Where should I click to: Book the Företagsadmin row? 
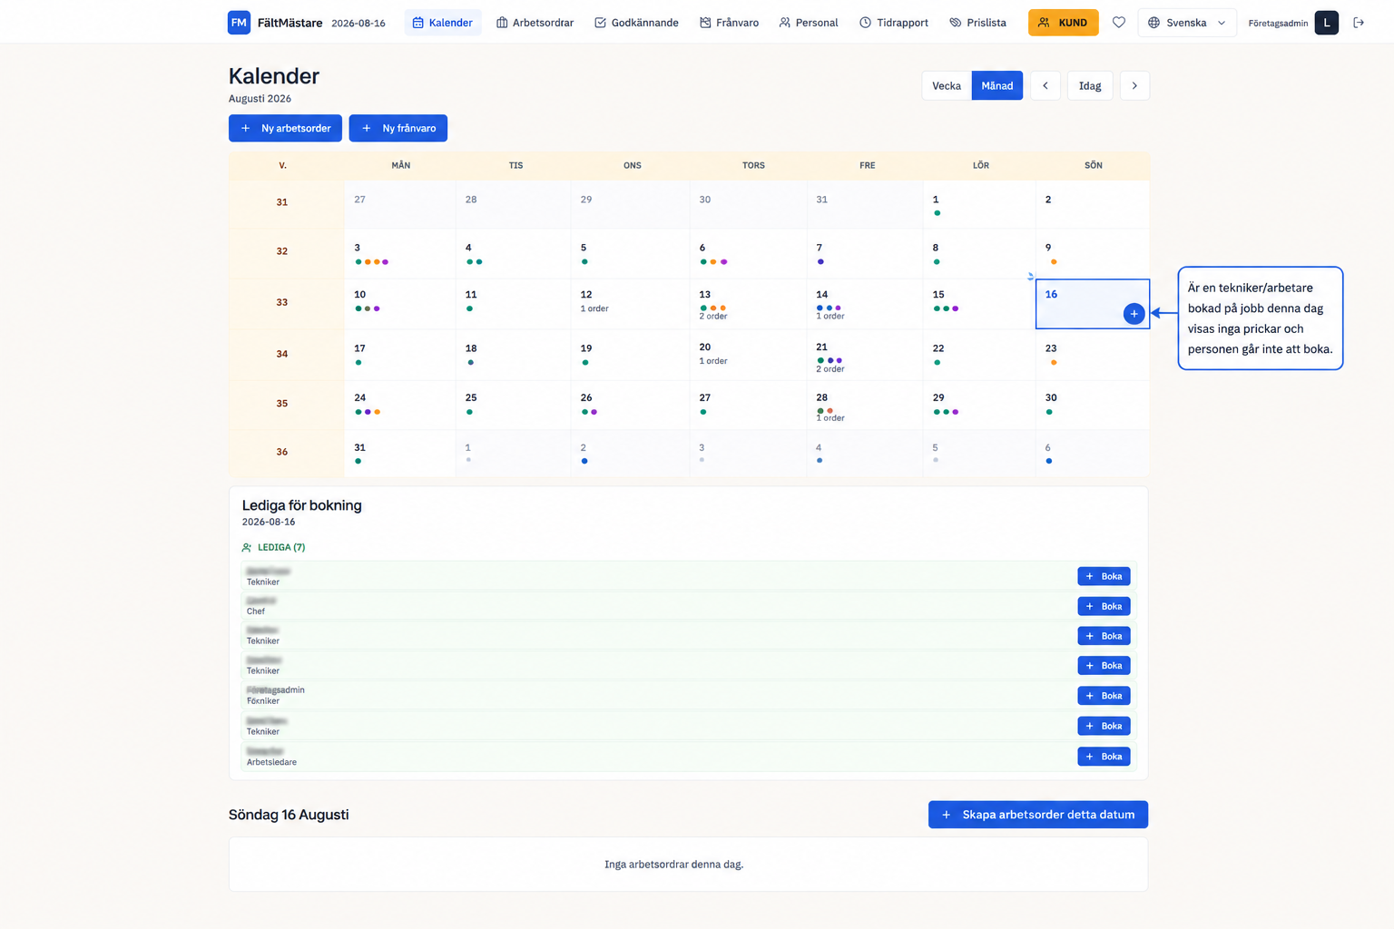point(1104,696)
